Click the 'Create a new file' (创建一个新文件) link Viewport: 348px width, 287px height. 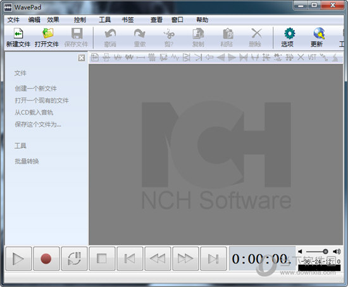[x=35, y=89]
